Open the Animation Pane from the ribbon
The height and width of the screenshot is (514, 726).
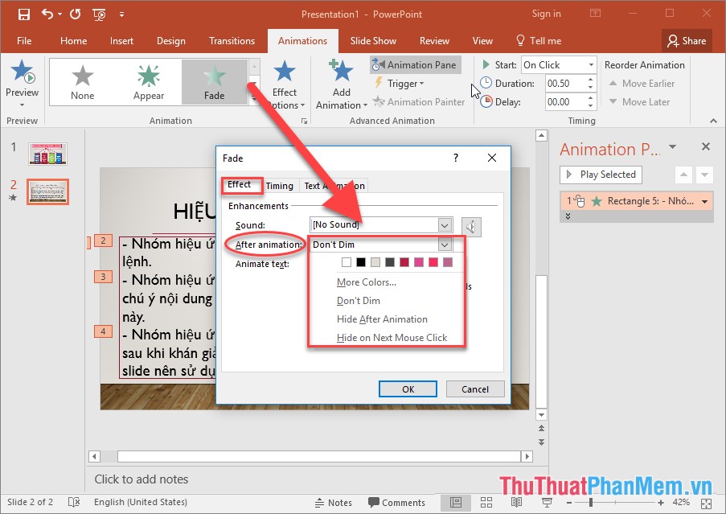point(415,64)
